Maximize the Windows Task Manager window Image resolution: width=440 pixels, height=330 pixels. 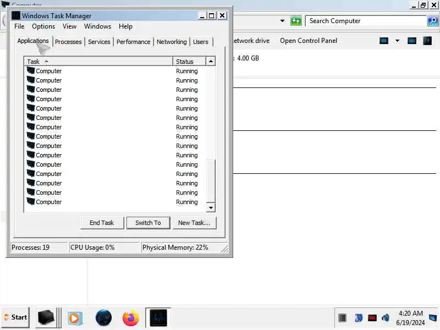click(x=212, y=16)
